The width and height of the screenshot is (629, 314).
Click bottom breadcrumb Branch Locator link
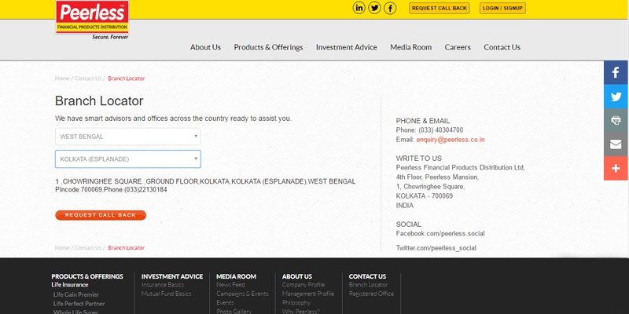tap(127, 248)
